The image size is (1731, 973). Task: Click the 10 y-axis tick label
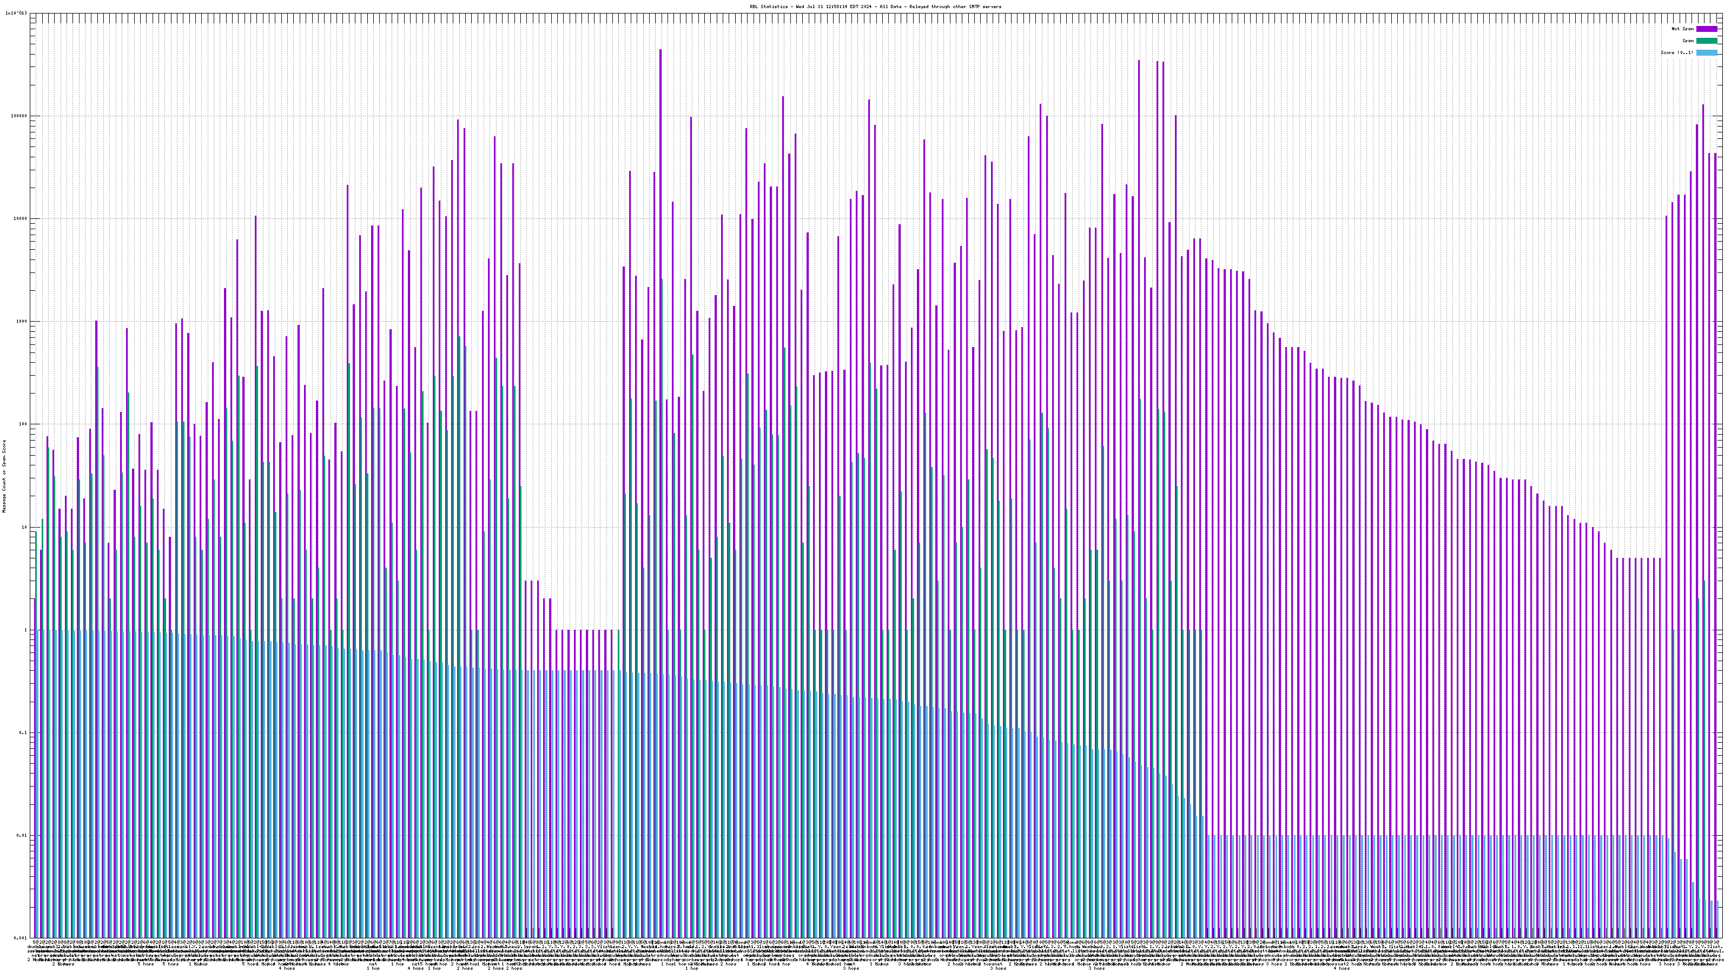(25, 527)
